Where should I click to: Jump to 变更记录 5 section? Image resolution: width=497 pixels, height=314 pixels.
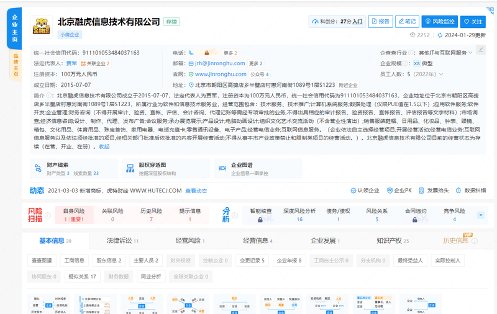tap(252, 261)
